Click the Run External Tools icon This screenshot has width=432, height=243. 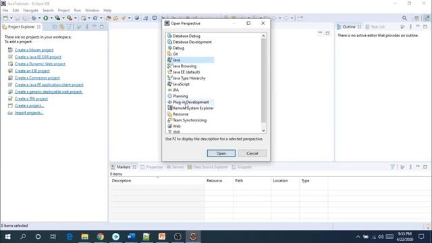click(70, 18)
